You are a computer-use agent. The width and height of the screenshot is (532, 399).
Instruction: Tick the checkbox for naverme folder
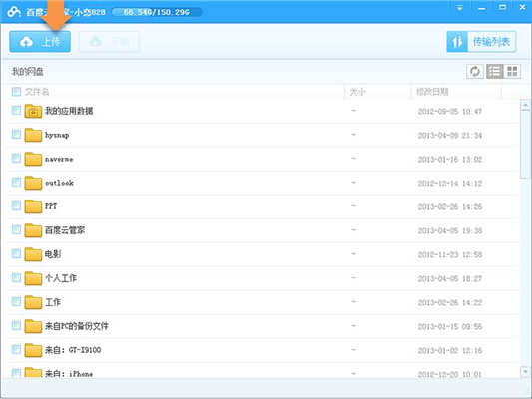tap(16, 159)
